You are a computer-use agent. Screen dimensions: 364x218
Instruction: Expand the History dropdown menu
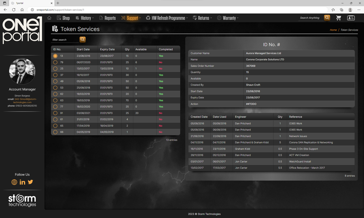pos(85,18)
